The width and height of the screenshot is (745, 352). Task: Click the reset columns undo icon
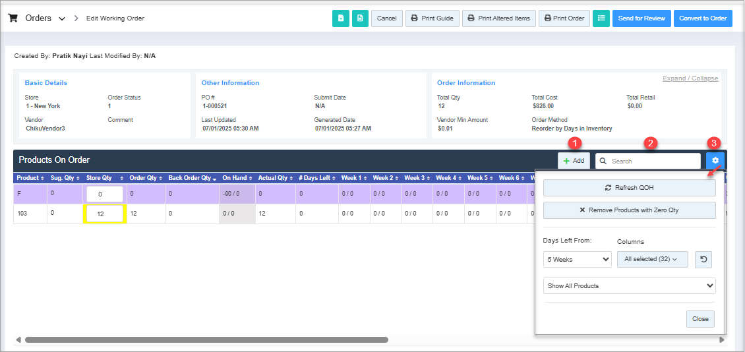pos(703,259)
